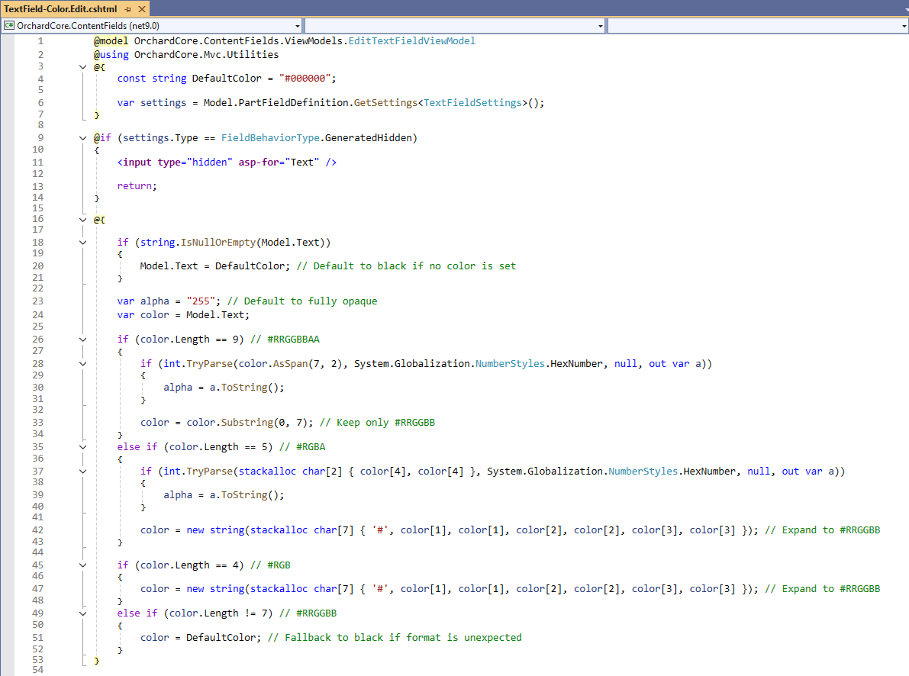Click line number 54 in the gutter
Screen dimensions: 909x676
tap(37, 670)
